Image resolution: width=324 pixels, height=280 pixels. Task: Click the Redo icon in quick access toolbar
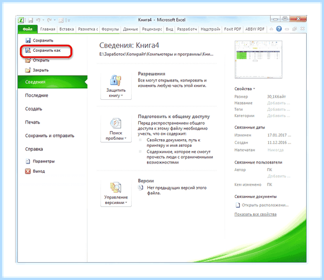[49, 20]
